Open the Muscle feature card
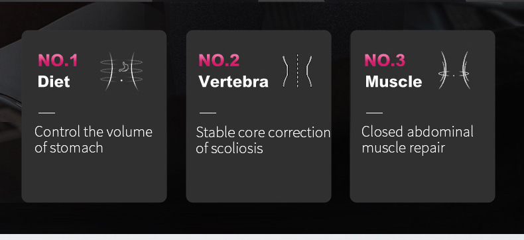Viewport: 524px width, 240px height. tap(423, 116)
